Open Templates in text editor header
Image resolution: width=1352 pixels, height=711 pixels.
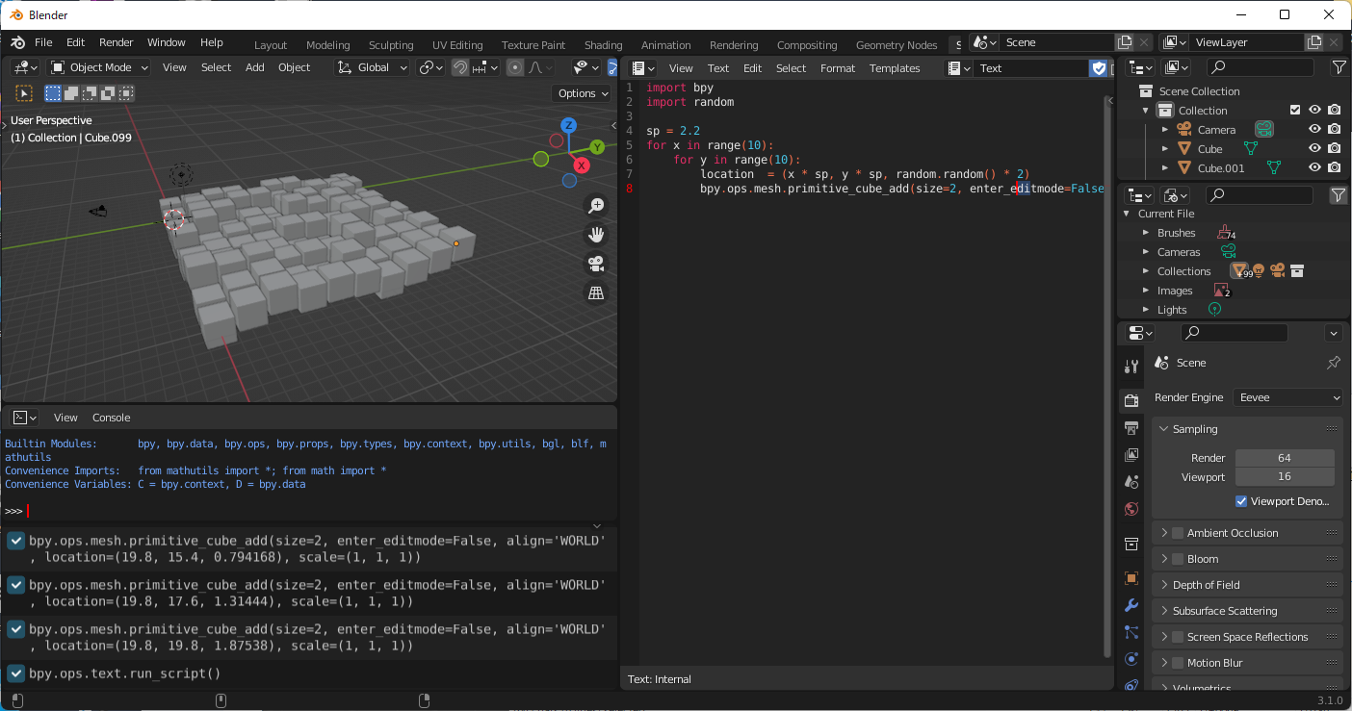coord(895,68)
